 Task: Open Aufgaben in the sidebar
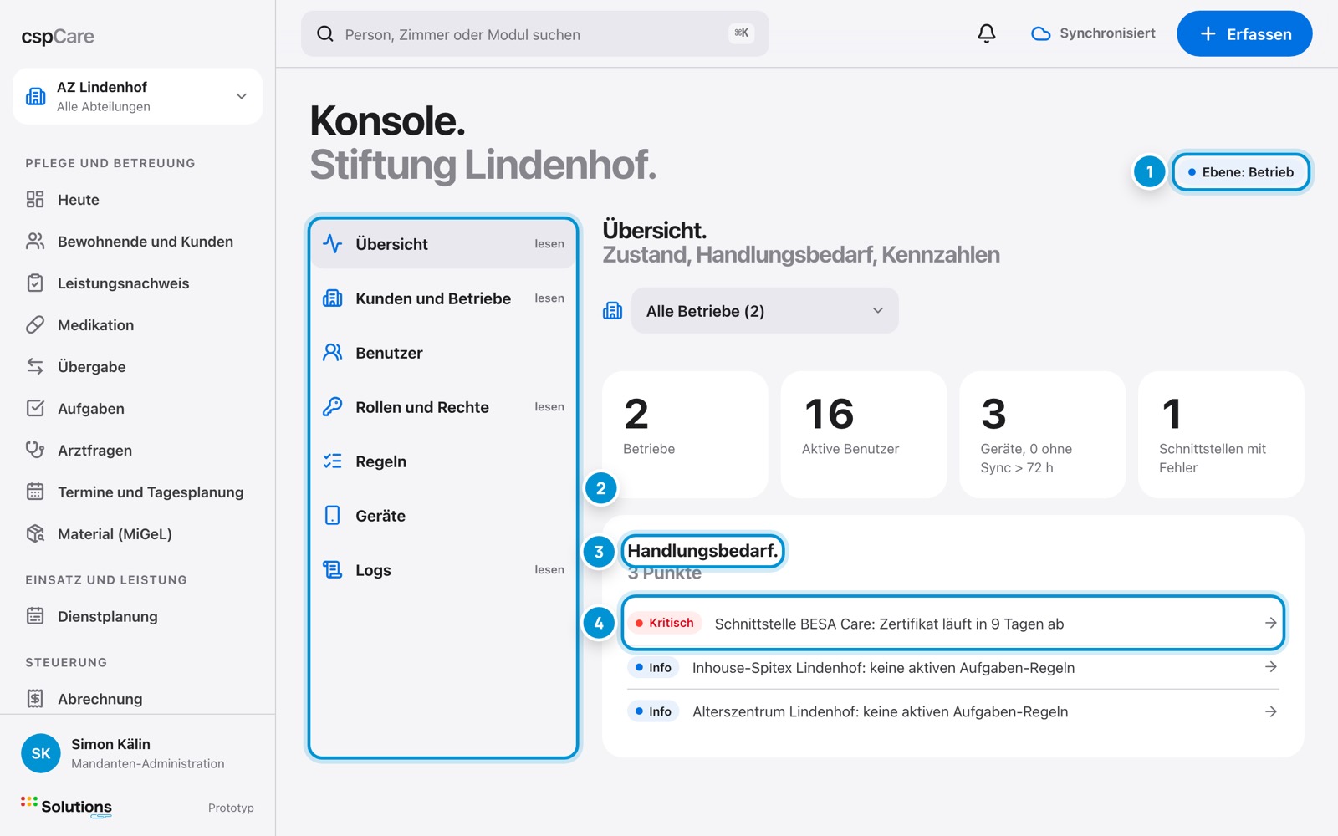pyautogui.click(x=137, y=408)
